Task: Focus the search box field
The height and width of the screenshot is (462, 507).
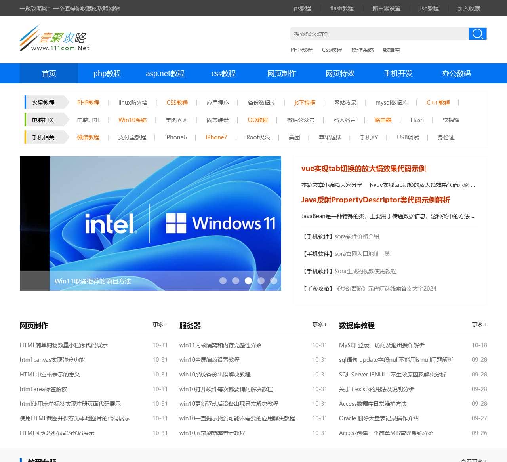Action: (x=379, y=34)
